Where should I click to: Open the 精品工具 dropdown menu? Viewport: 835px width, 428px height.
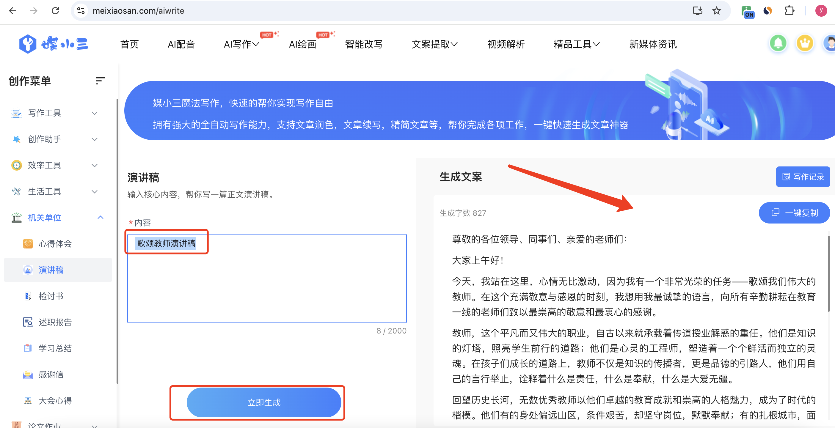[x=576, y=44]
